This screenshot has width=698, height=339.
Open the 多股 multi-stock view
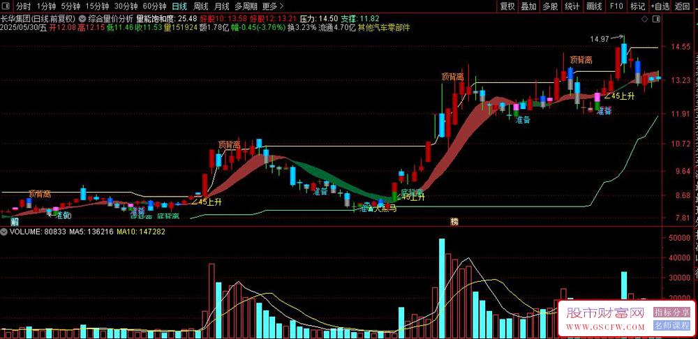pyautogui.click(x=551, y=7)
